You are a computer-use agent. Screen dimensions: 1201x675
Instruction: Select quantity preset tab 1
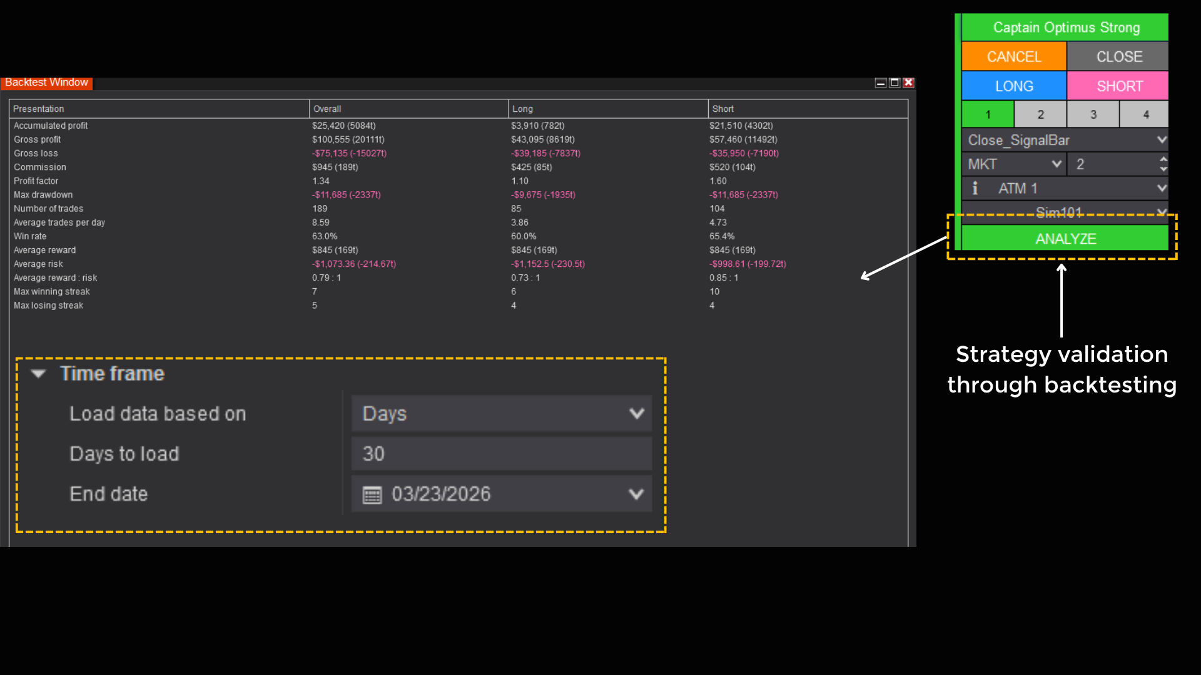click(988, 114)
